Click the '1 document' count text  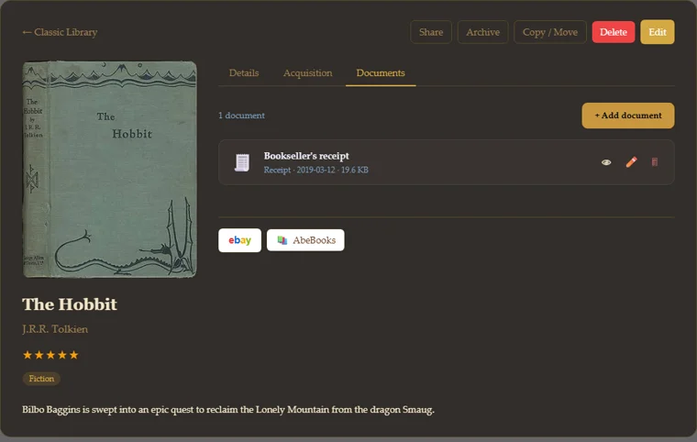coord(241,116)
